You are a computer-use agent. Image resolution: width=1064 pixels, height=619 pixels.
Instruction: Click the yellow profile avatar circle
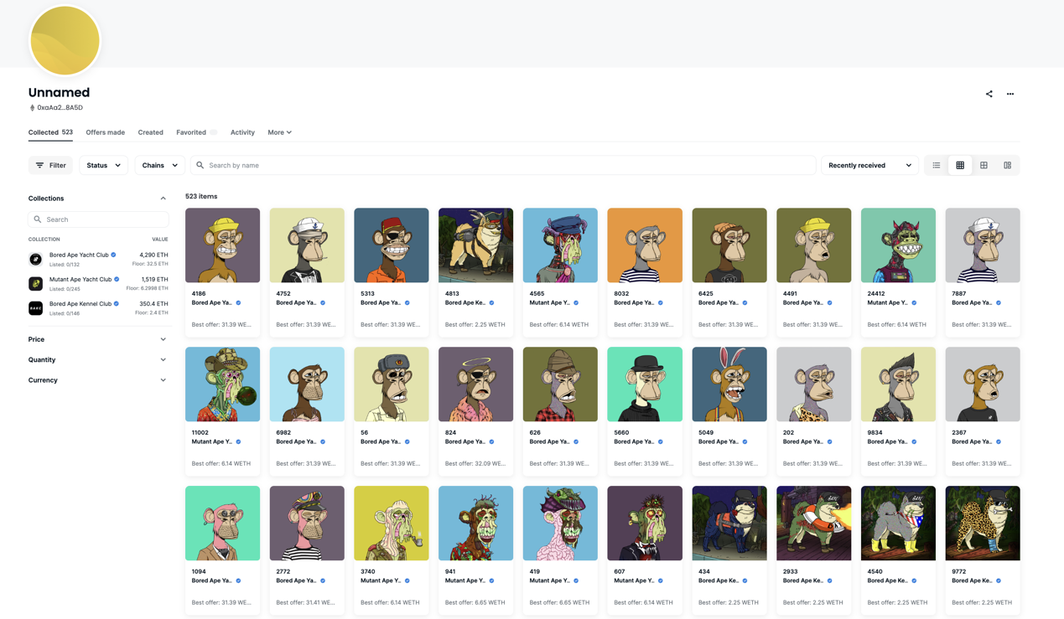pyautogui.click(x=65, y=40)
